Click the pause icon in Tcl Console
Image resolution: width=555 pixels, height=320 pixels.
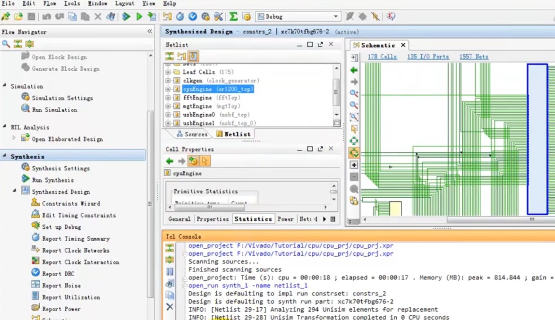pos(169,272)
